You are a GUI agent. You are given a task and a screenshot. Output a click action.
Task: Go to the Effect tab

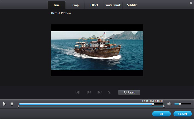pyautogui.click(x=94, y=5)
